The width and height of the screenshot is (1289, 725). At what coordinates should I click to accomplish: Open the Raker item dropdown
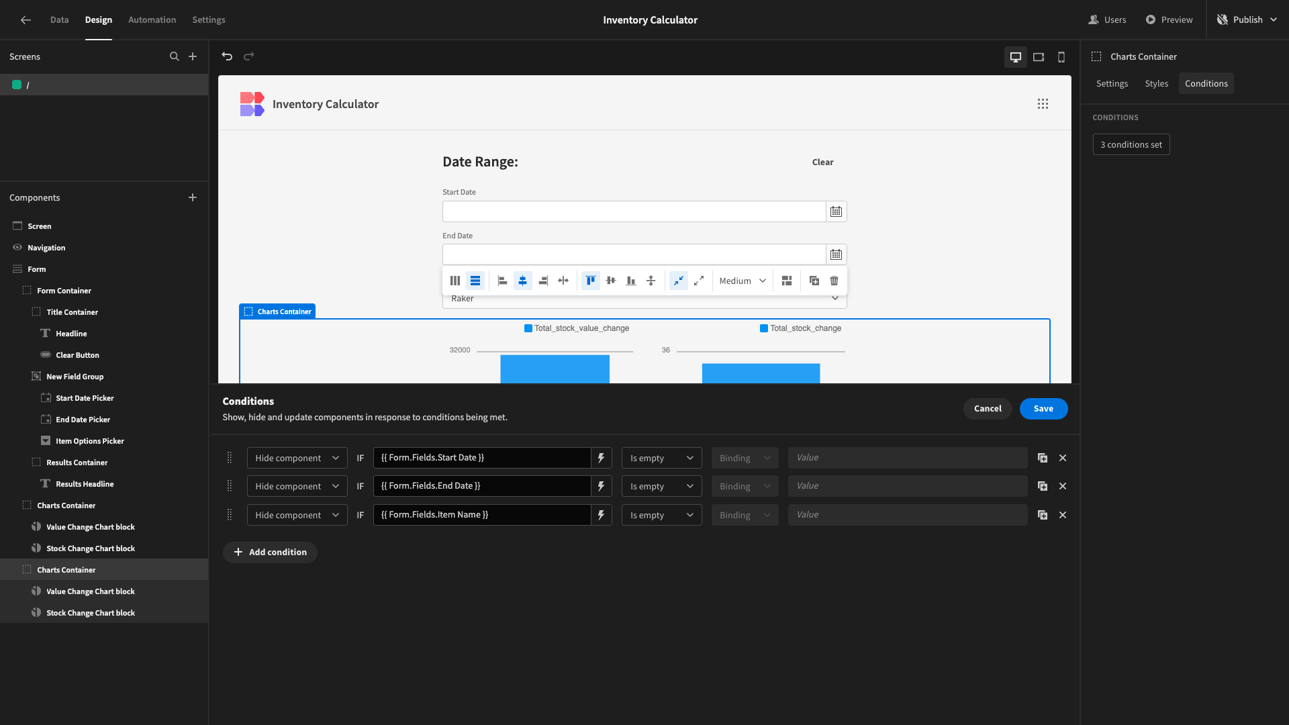[x=644, y=299]
